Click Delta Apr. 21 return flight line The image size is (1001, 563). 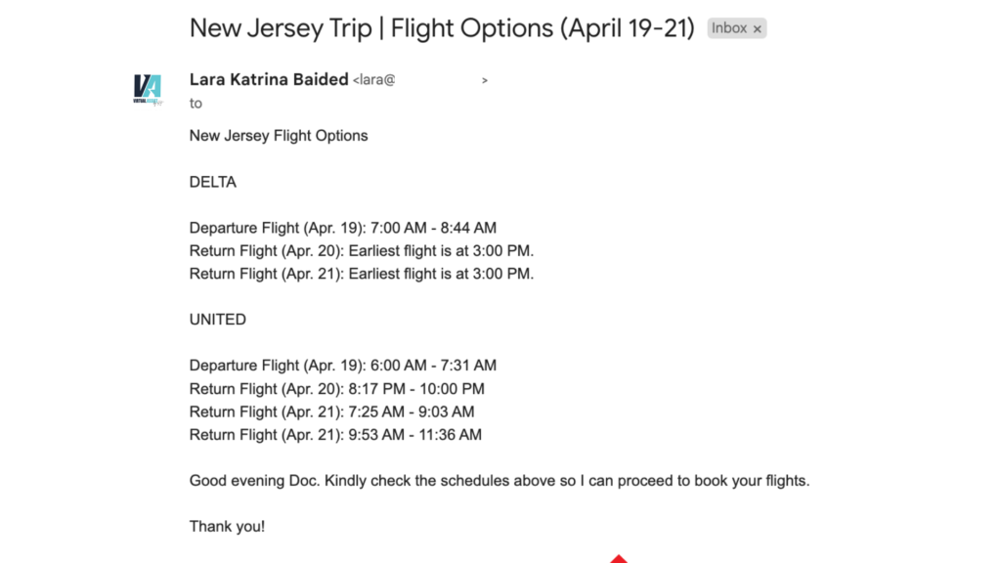[x=362, y=274]
